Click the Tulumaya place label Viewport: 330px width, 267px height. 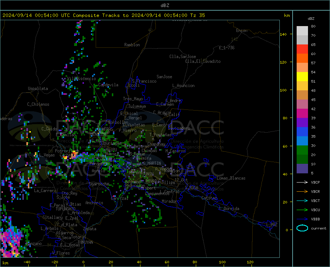137,106
